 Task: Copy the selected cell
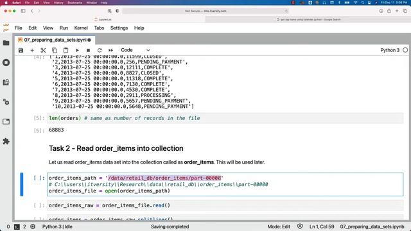click(55, 50)
